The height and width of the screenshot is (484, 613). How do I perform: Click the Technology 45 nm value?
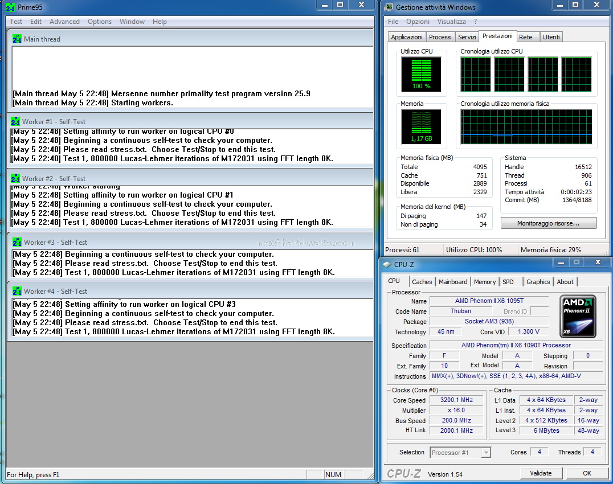[446, 331]
